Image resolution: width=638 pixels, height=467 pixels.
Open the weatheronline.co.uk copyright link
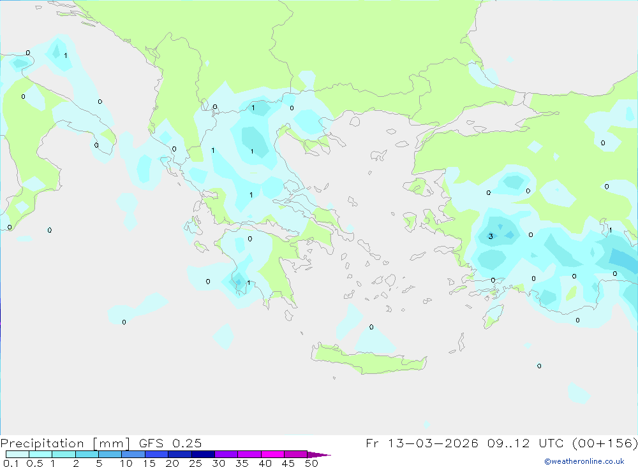point(584,461)
